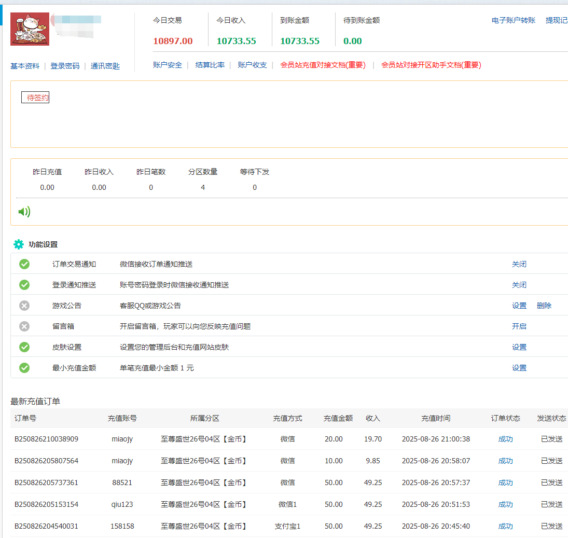568x538 pixels.
Task: Click the green speaker sound icon
Action: click(x=24, y=212)
